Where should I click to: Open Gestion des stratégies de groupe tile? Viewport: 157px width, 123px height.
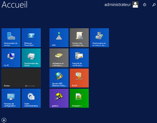tap(79, 38)
